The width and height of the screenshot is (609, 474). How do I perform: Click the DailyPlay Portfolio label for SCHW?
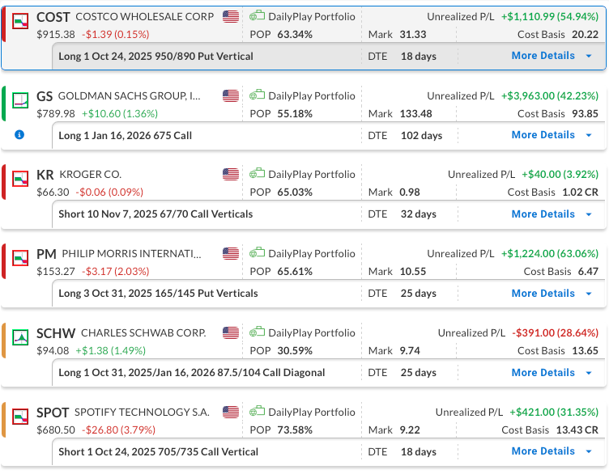click(312, 333)
